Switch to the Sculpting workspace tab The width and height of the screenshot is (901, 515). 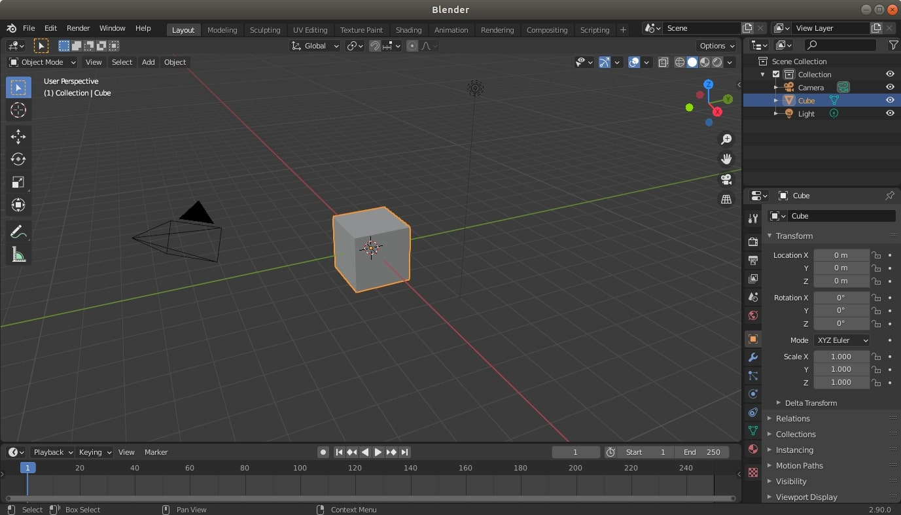coord(264,30)
